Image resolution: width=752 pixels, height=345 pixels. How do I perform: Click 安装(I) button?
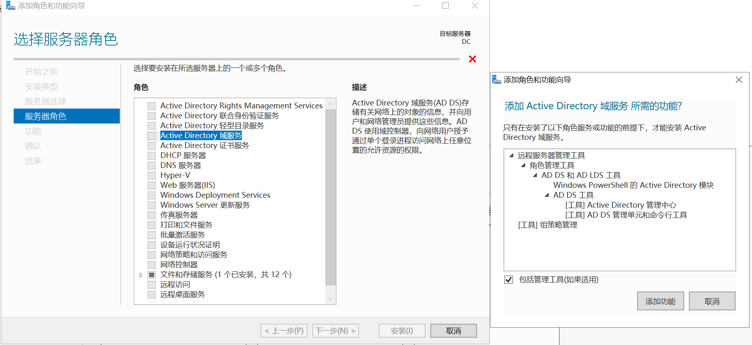(402, 331)
